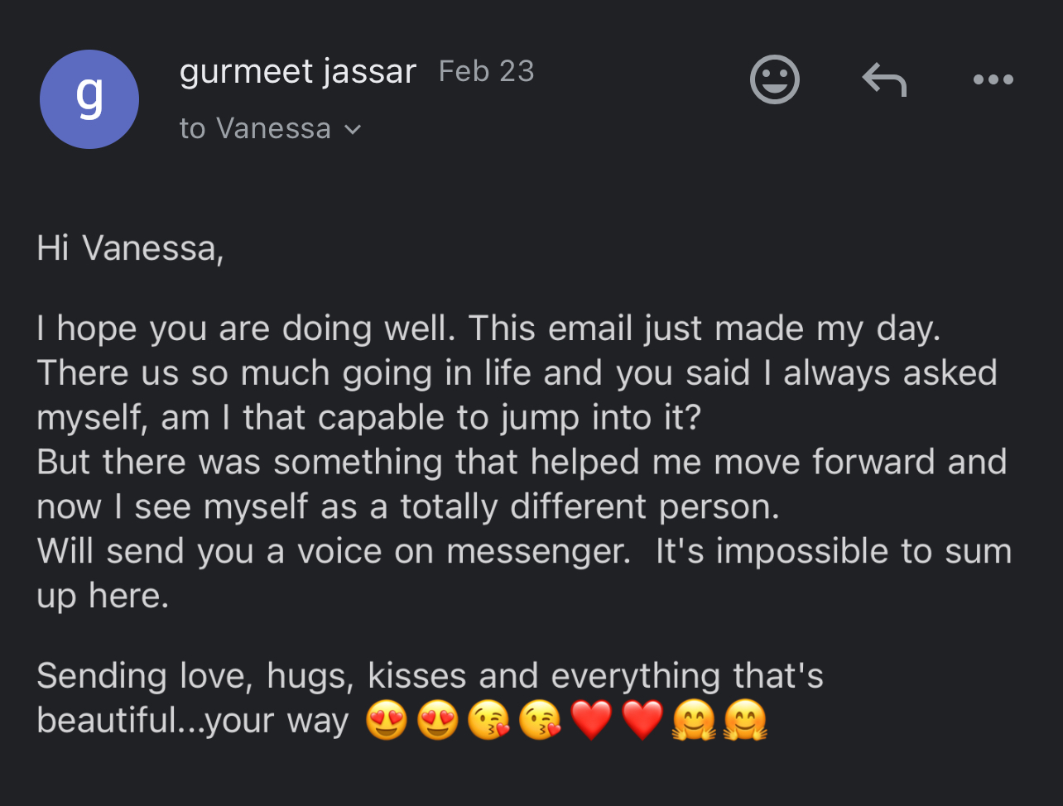The width and height of the screenshot is (1063, 806).
Task: Open the three-dot more options menu
Action: pos(993,80)
